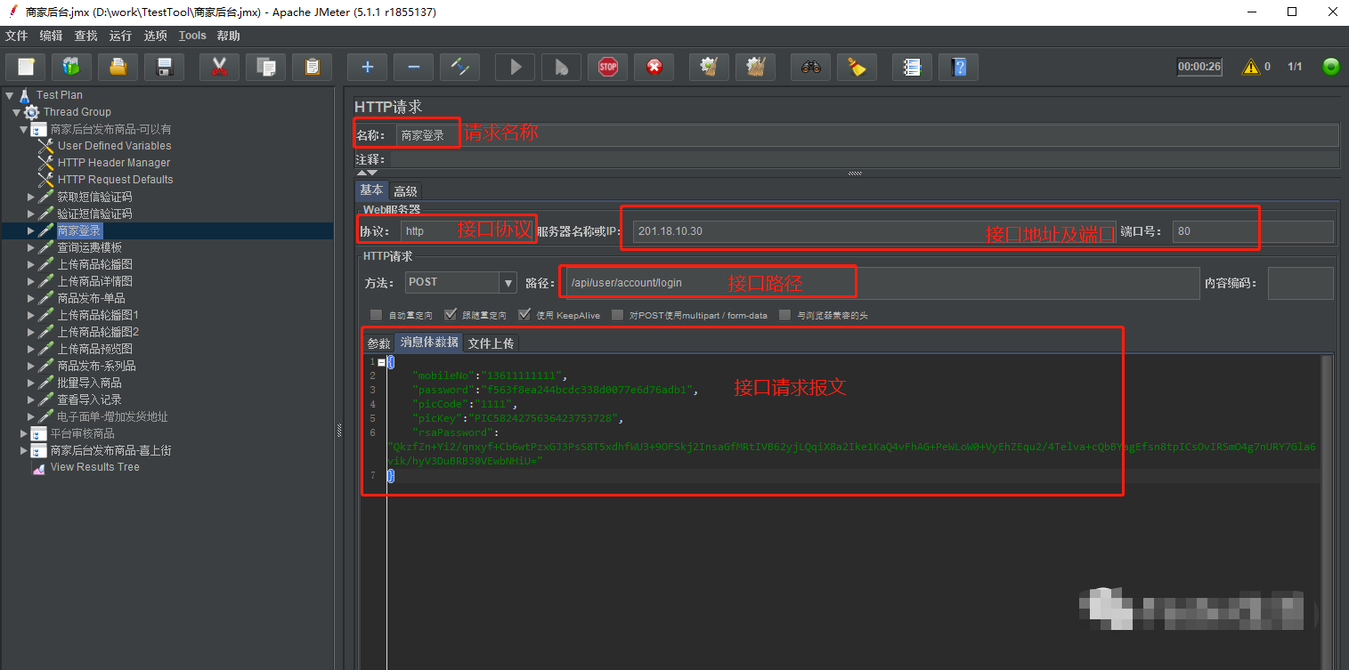Image resolution: width=1349 pixels, height=670 pixels.
Task: Click the Clear results broom icon
Action: coord(709,67)
